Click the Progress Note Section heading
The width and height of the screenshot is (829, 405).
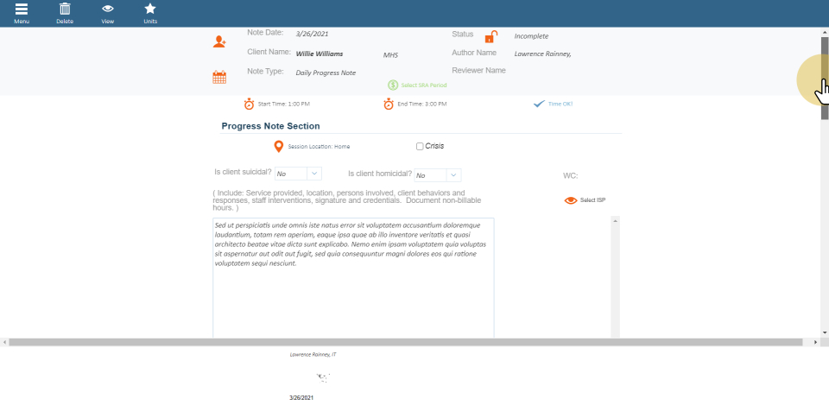(x=270, y=126)
